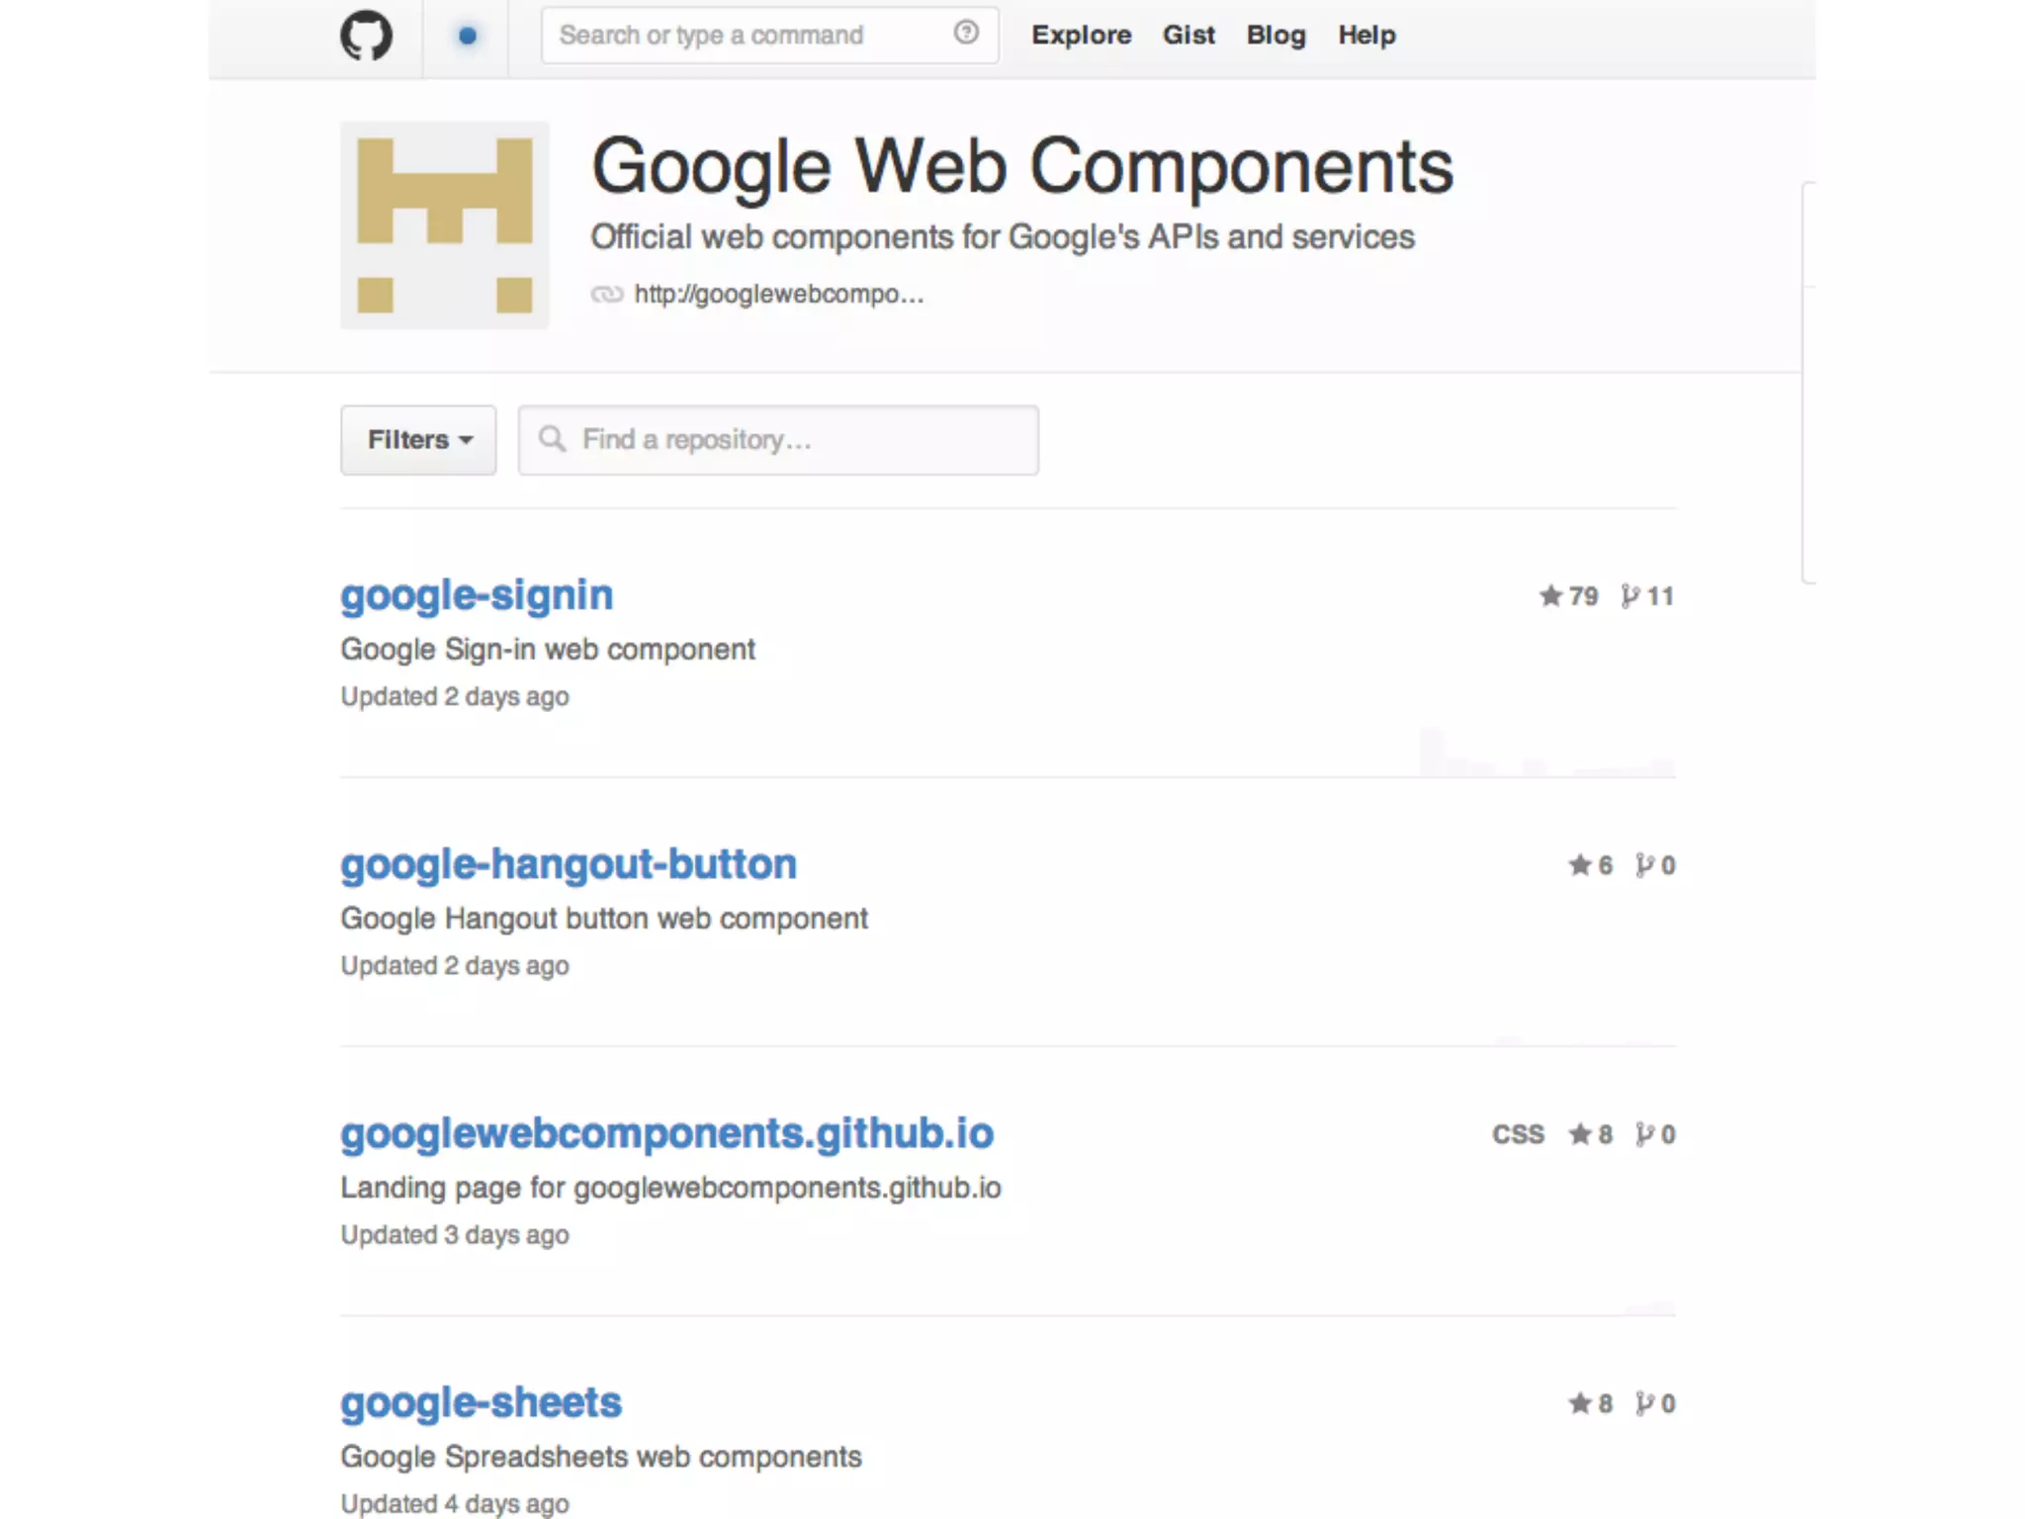The height and width of the screenshot is (1519, 2025).
Task: Open the google-hangout-button repository
Action: coord(569,864)
